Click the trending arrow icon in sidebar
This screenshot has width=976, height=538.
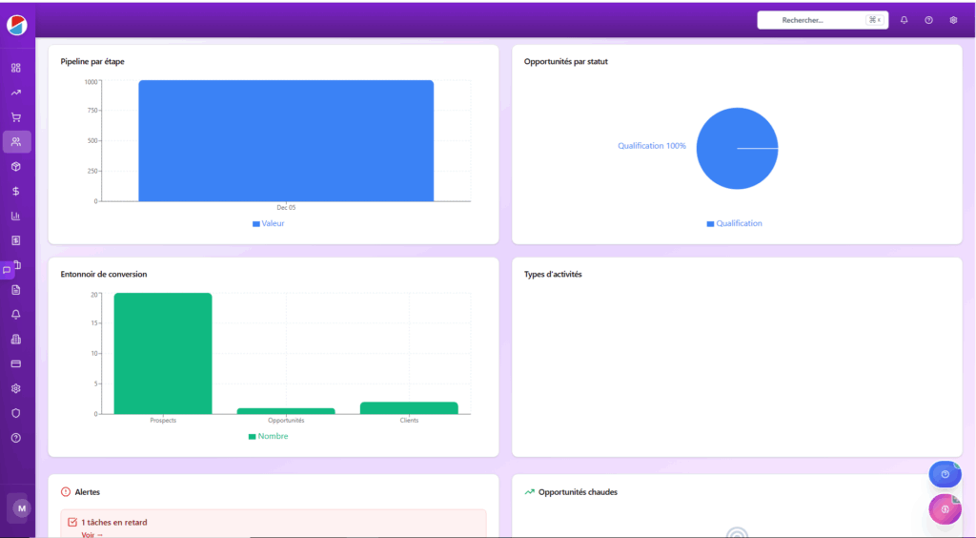click(x=16, y=93)
